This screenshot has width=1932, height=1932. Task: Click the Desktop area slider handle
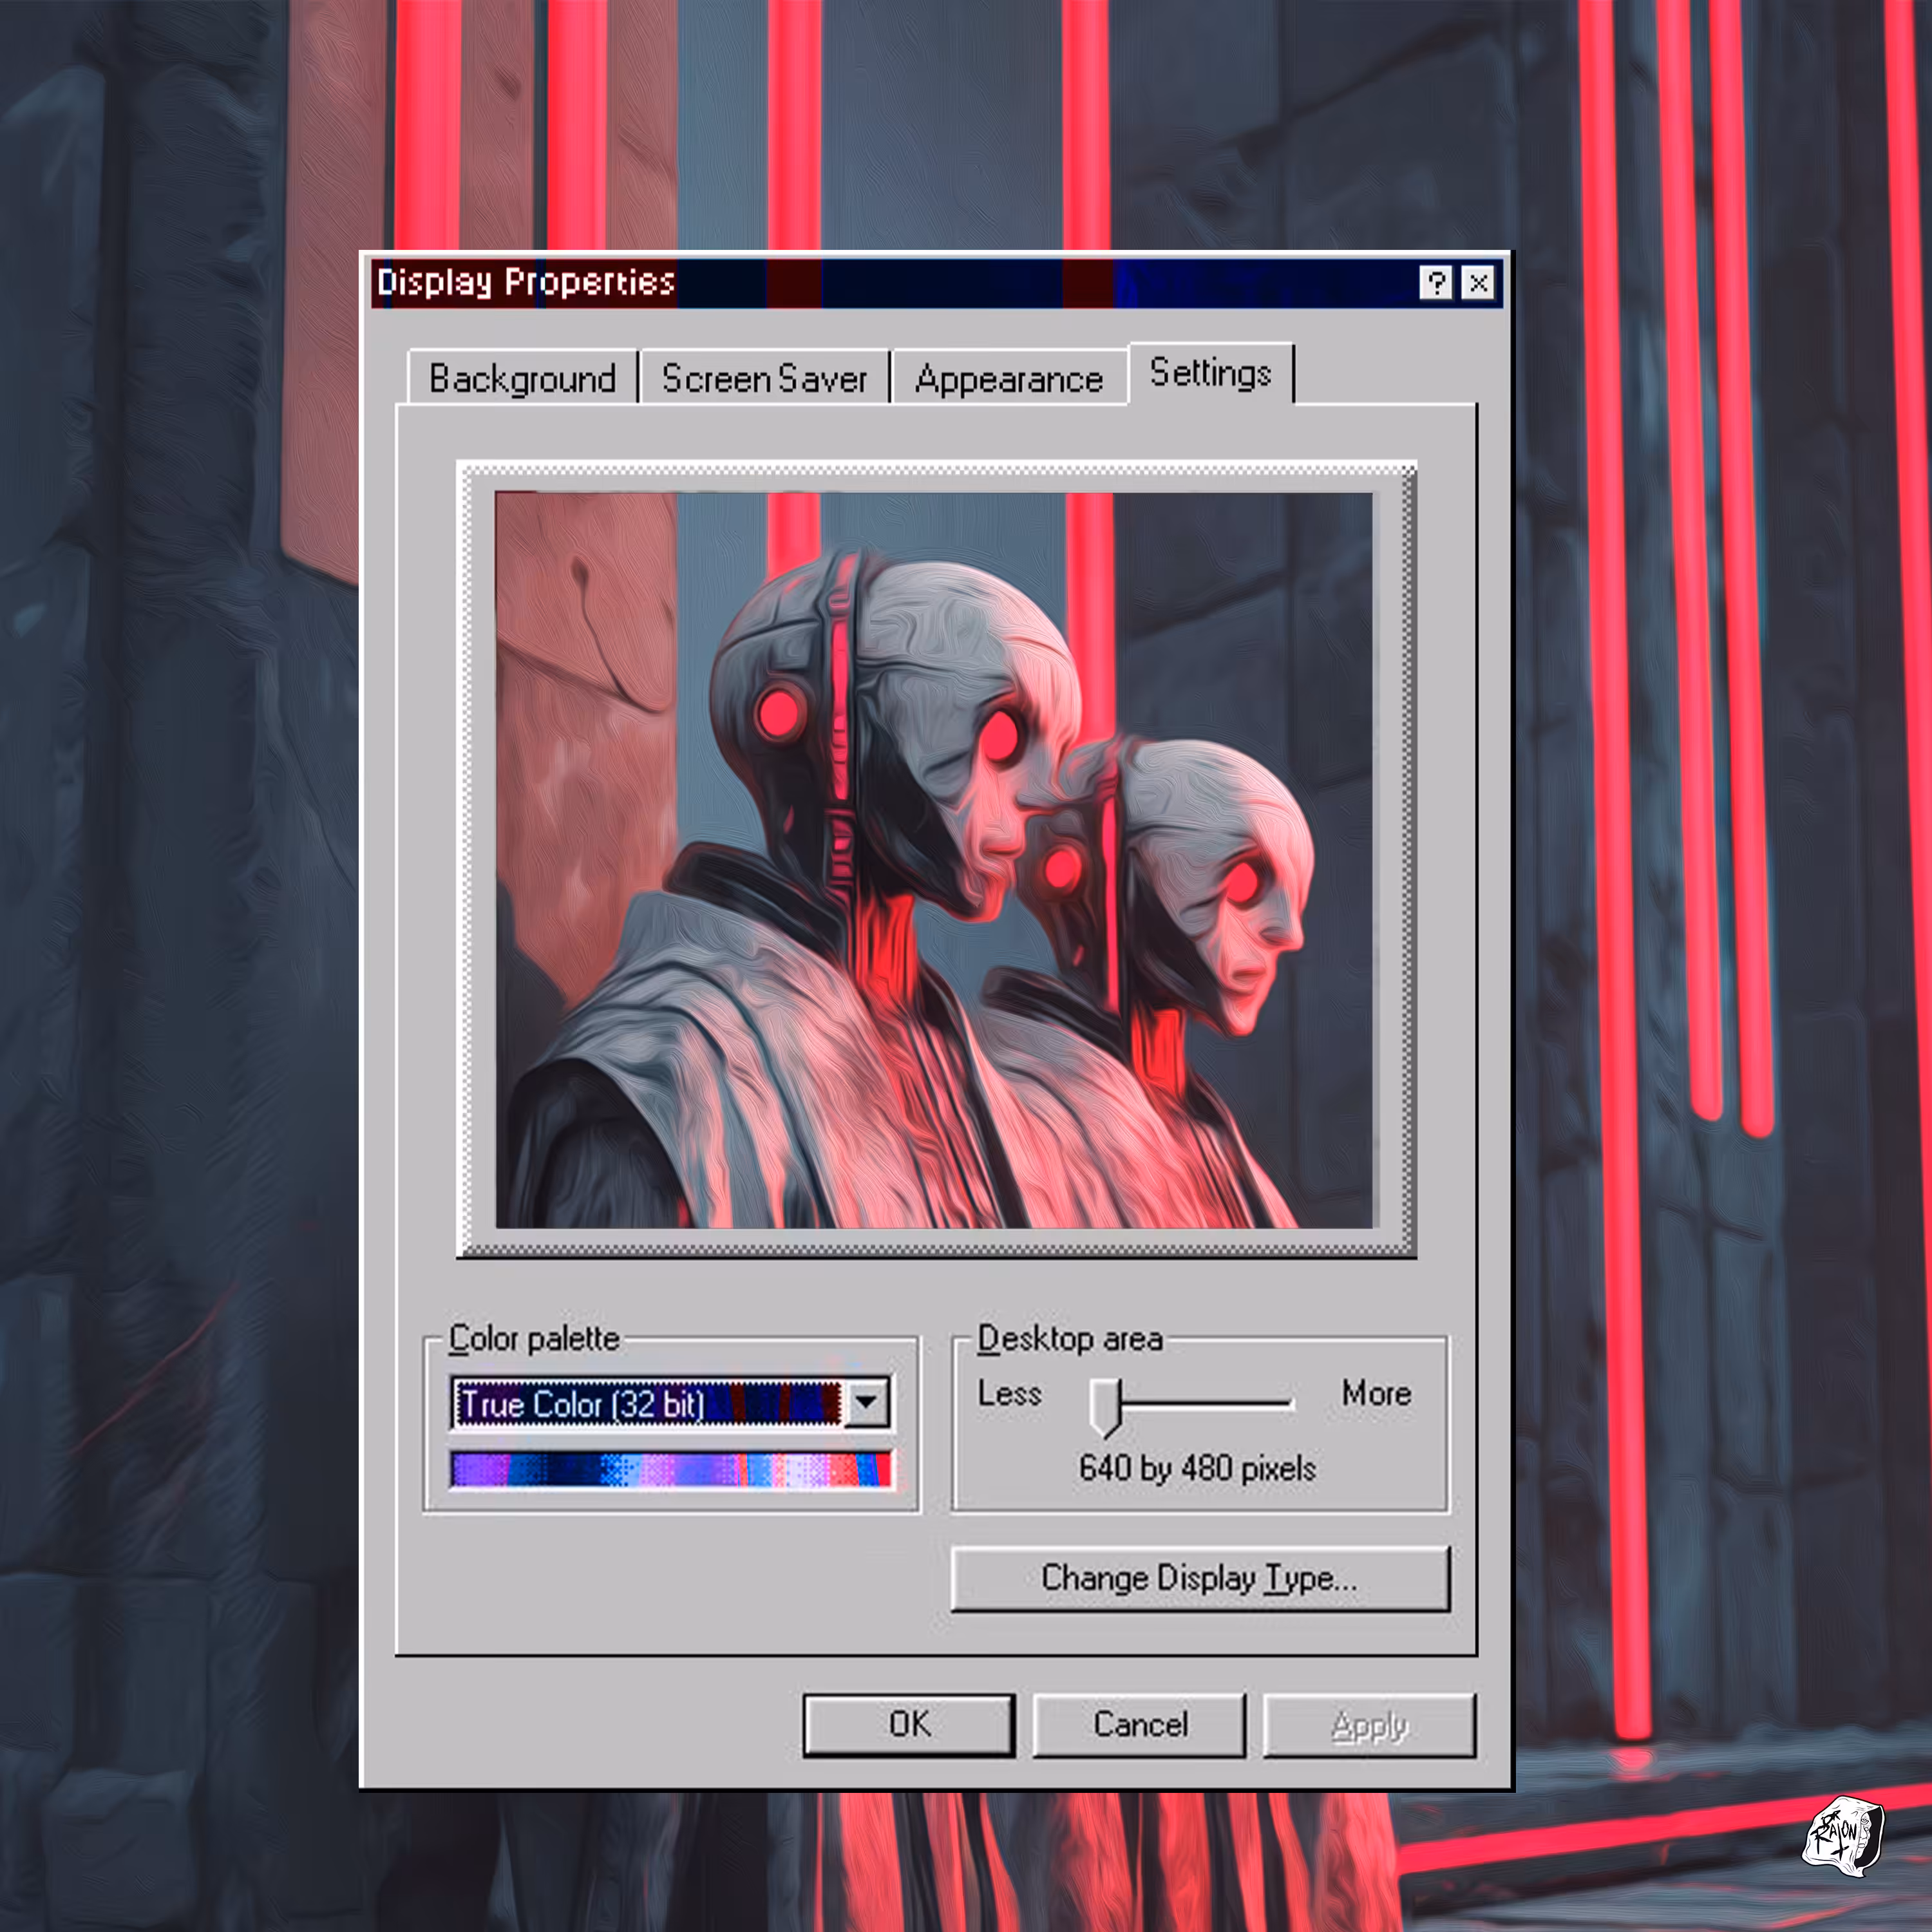pyautogui.click(x=1105, y=1408)
